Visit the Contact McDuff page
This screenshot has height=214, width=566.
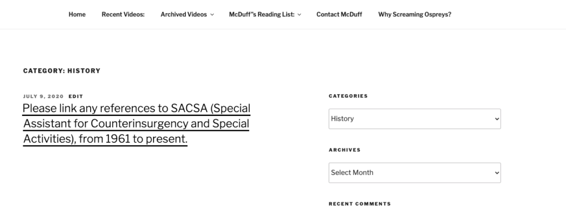[x=339, y=14]
